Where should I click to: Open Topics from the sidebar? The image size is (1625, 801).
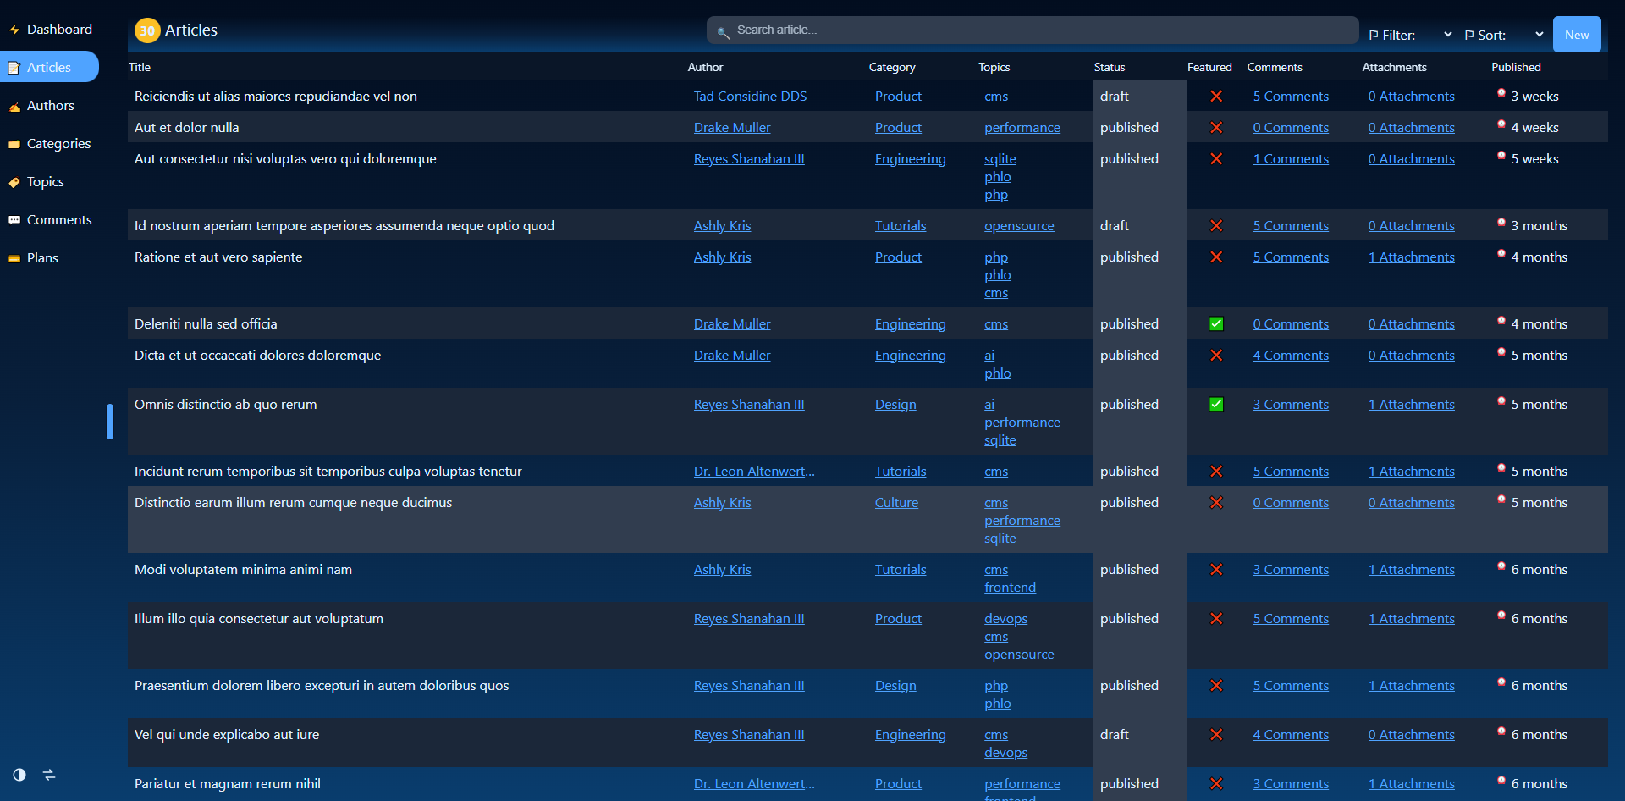[x=49, y=182]
